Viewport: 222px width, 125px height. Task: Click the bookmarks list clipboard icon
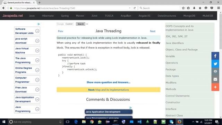pos(188,8)
